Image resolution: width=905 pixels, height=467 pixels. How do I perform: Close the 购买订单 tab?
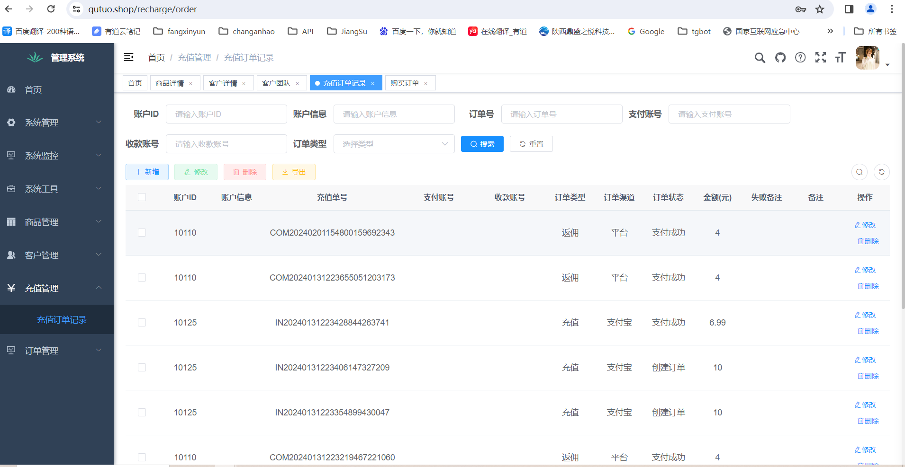point(426,83)
